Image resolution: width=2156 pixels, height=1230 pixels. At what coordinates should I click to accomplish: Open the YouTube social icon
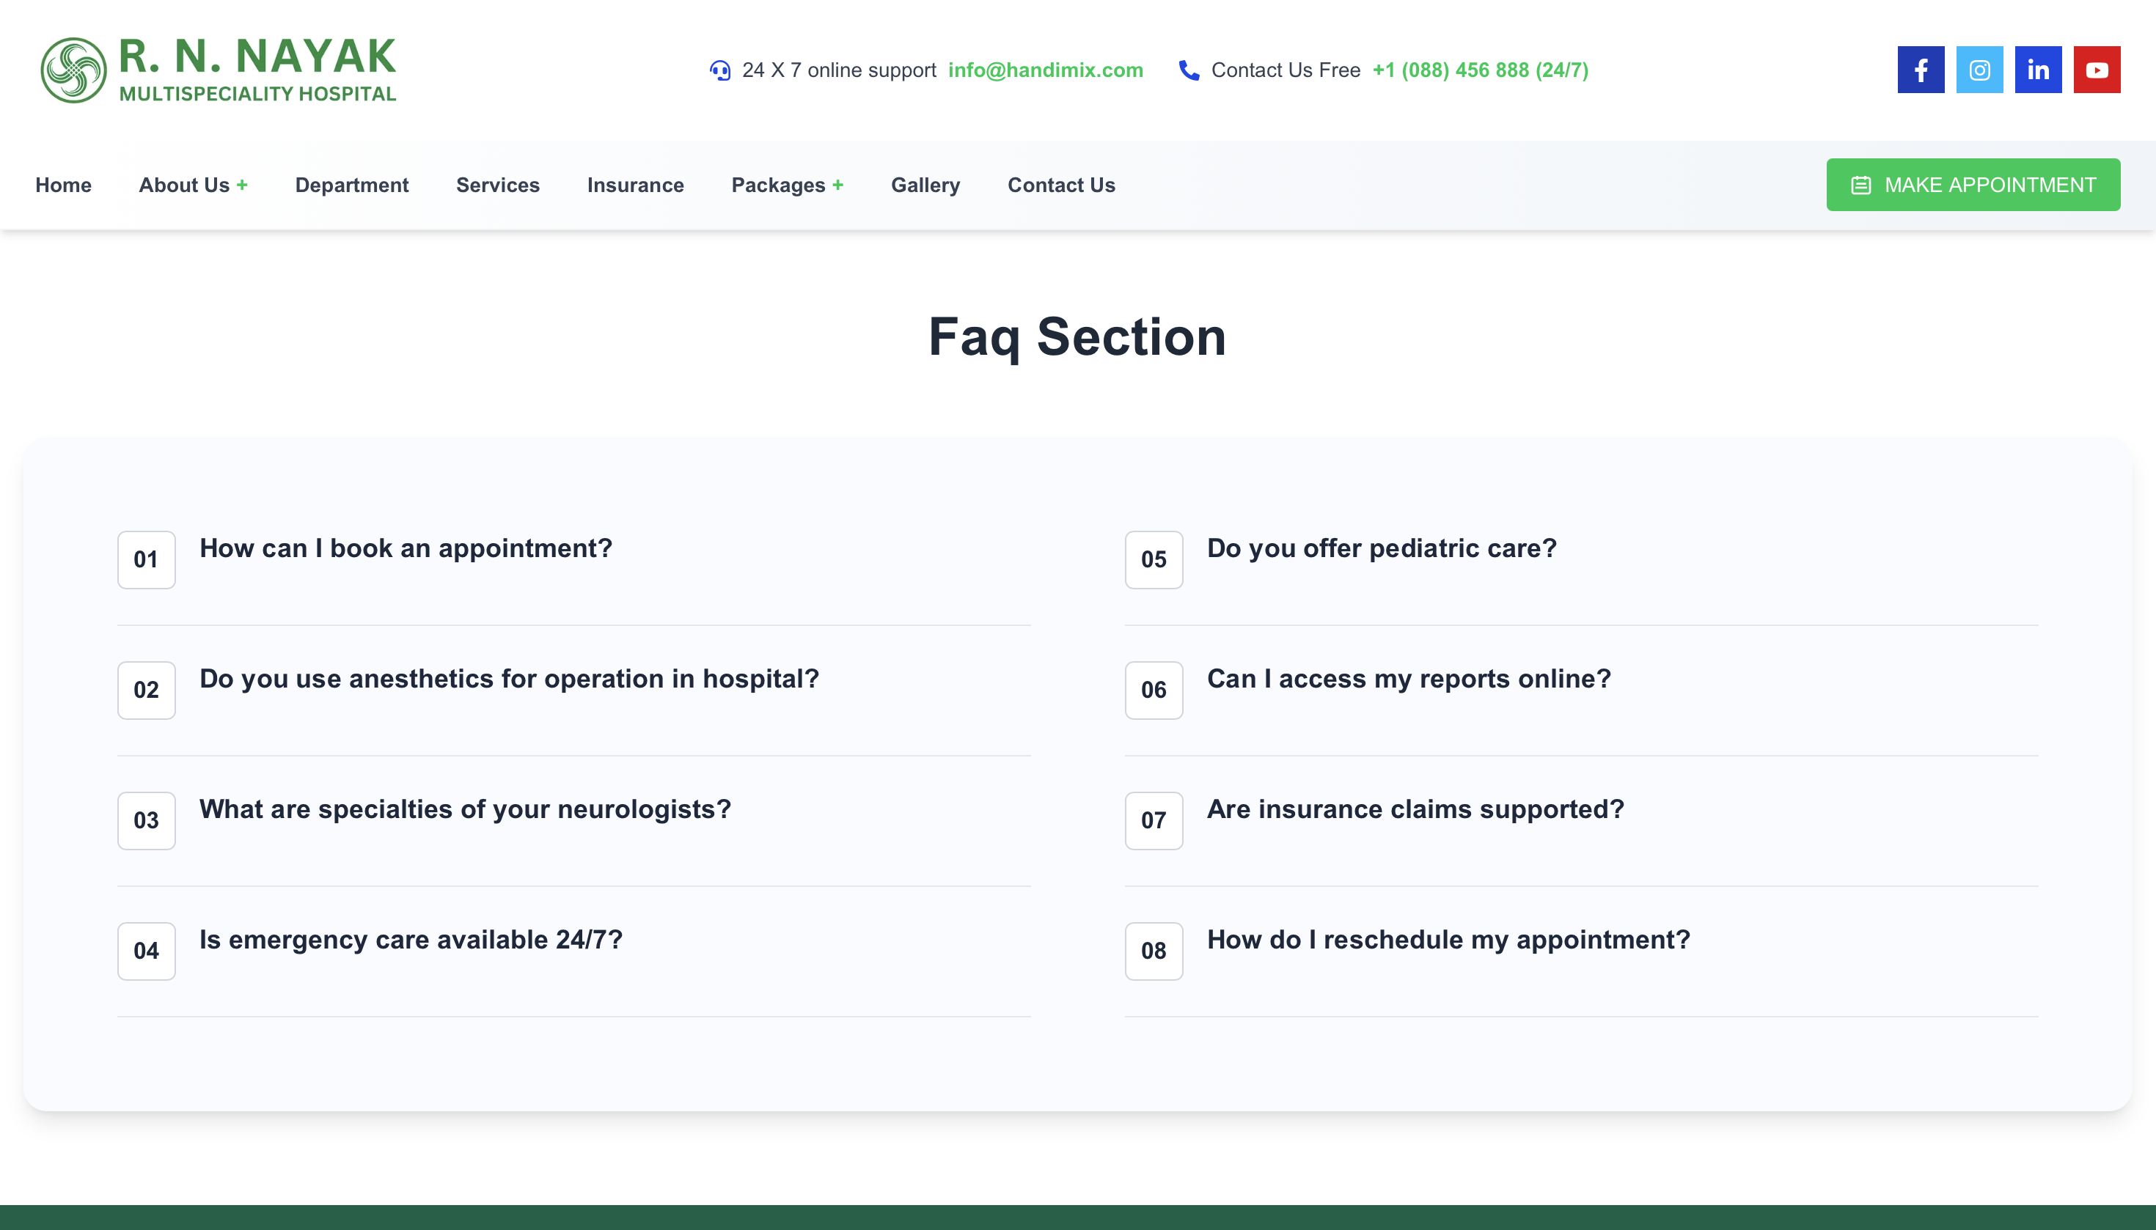coord(2096,70)
